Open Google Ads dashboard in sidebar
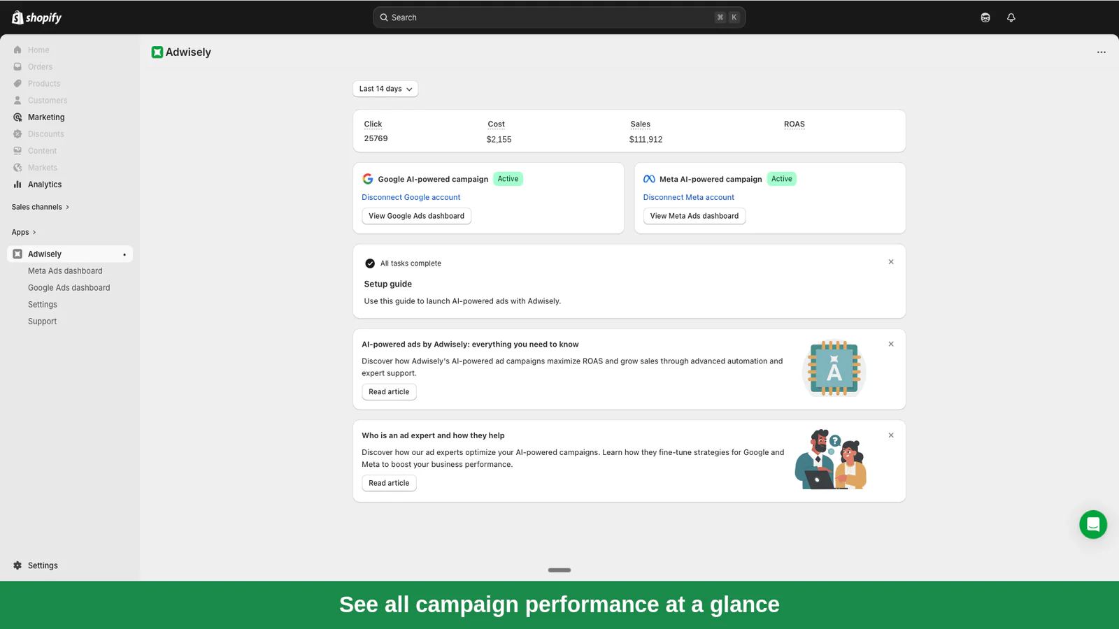The image size is (1119, 629). coord(69,287)
